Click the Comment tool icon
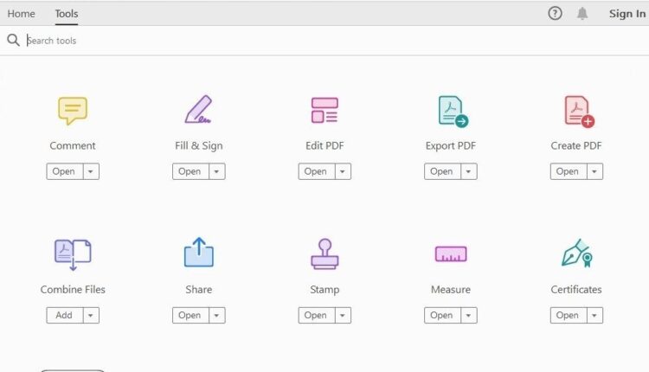Viewport: 649px width, 372px height. pyautogui.click(x=73, y=111)
